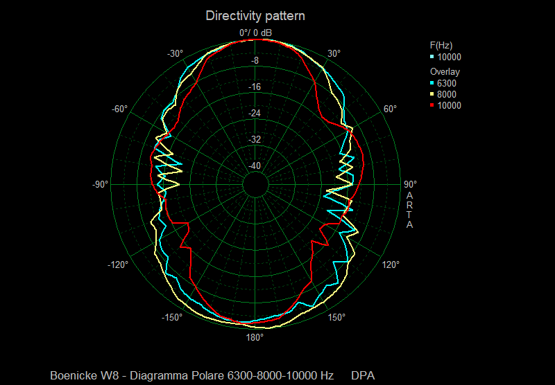This screenshot has height=385, width=555.
Task: Click the -40 dB ring label
Action: [255, 165]
